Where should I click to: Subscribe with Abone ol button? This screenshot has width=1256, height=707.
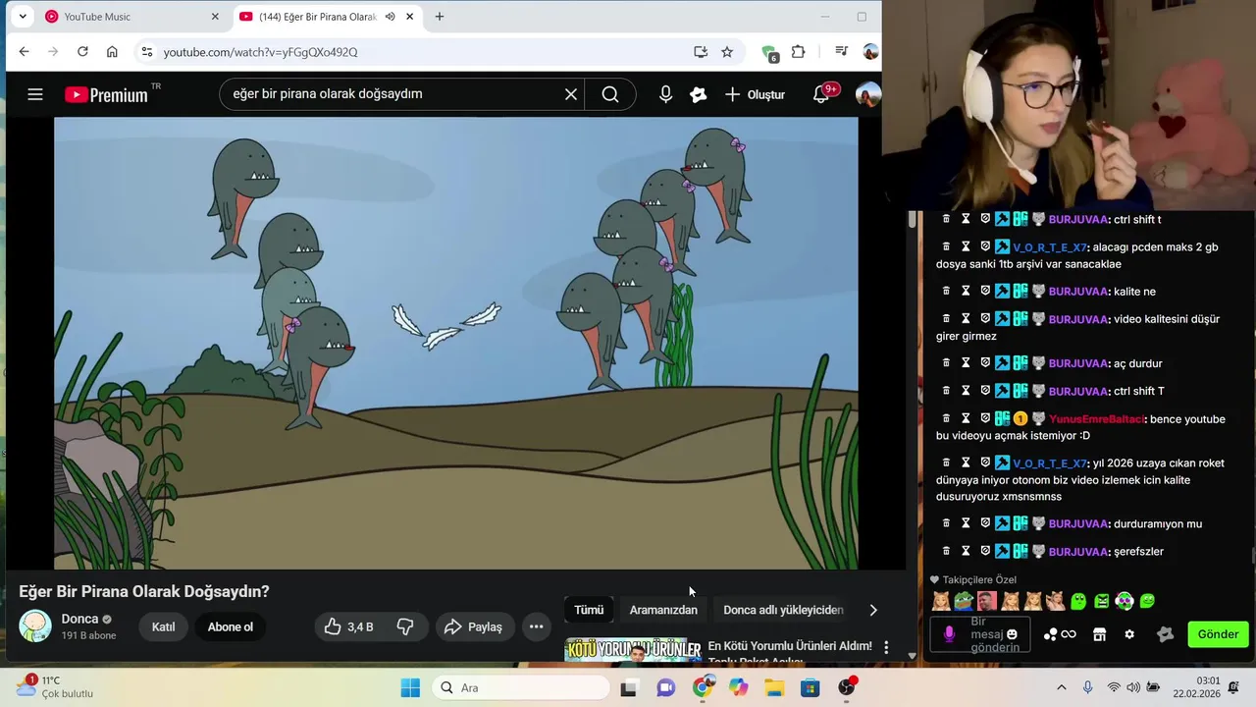[231, 626]
